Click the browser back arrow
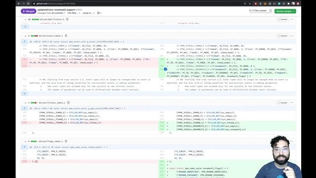Viewport: 316px width, 178px height. coord(19,3)
